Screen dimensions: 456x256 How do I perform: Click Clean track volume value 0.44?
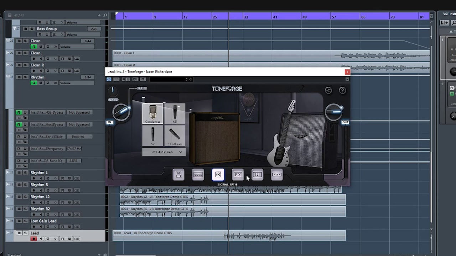(88, 41)
